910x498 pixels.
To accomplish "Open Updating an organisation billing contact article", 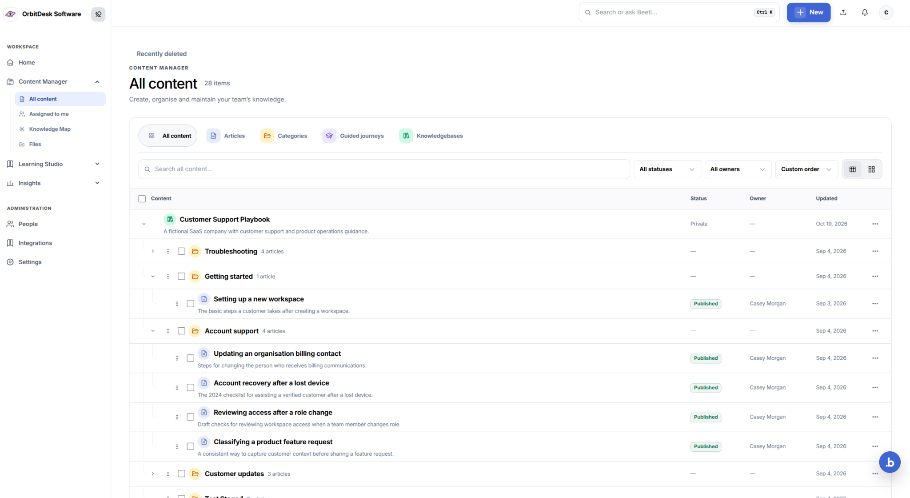I will click(277, 353).
